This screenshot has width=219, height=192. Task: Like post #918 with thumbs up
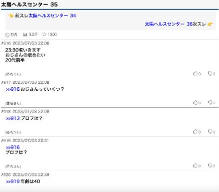pos(195,132)
